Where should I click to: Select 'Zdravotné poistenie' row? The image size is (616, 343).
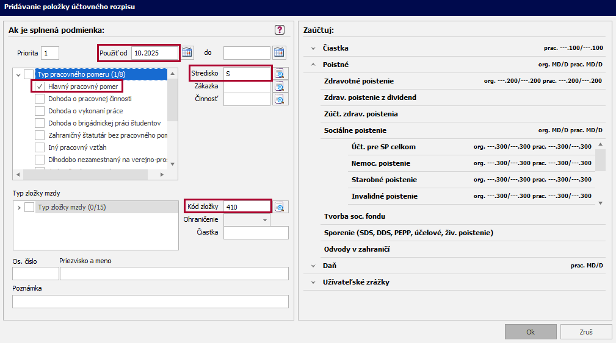click(359, 81)
